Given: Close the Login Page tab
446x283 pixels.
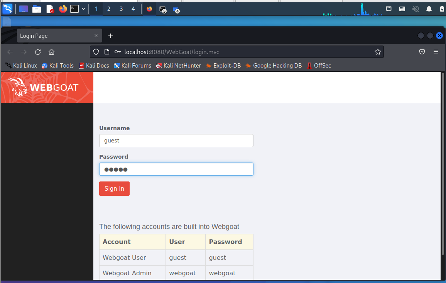Looking at the screenshot, I should point(96,36).
